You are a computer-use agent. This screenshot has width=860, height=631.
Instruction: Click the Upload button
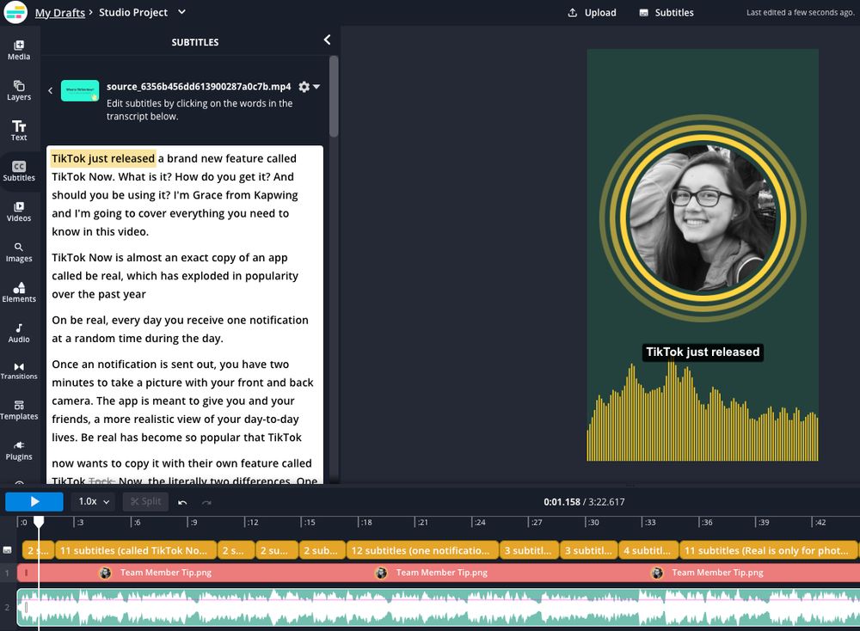pos(592,12)
